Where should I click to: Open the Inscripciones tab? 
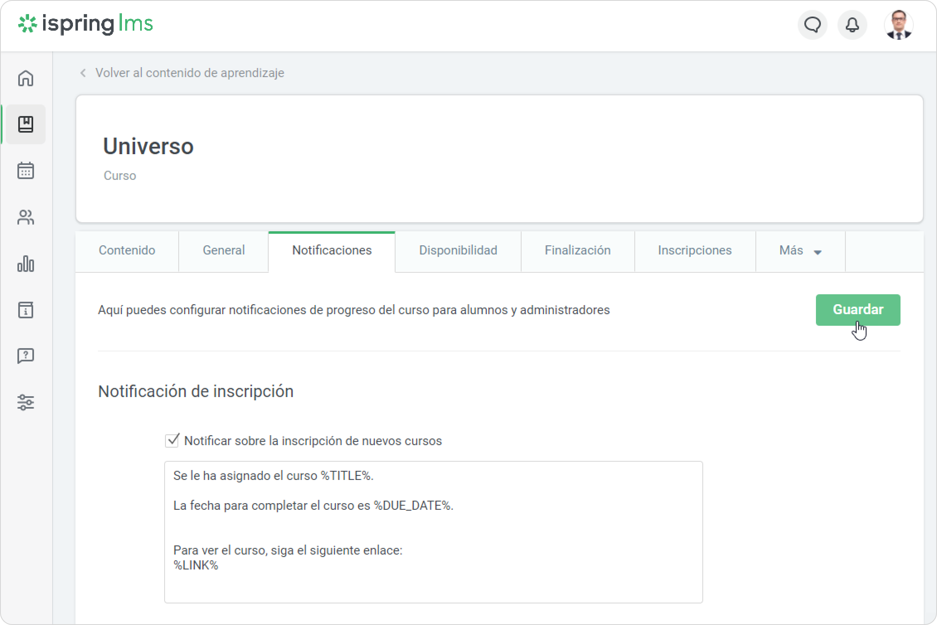[x=694, y=251]
